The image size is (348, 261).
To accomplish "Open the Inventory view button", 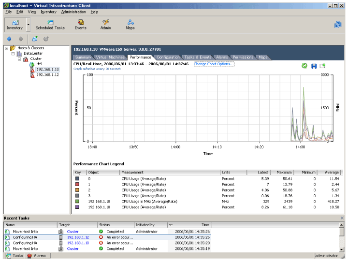I will [x=15, y=25].
